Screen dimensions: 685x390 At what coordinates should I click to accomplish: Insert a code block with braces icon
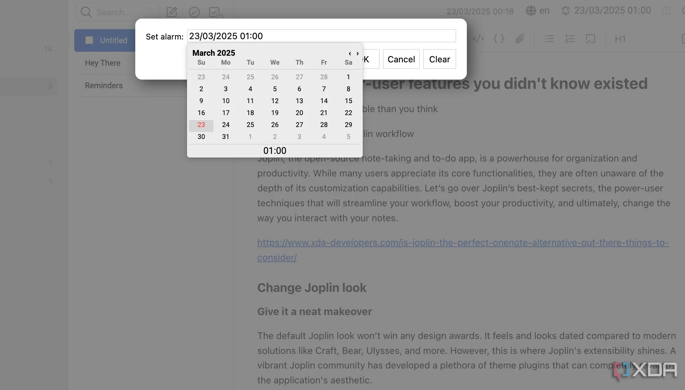[x=499, y=39]
